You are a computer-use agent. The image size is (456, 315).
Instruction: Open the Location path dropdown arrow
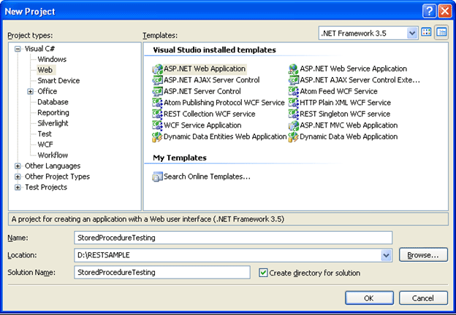[x=386, y=255]
